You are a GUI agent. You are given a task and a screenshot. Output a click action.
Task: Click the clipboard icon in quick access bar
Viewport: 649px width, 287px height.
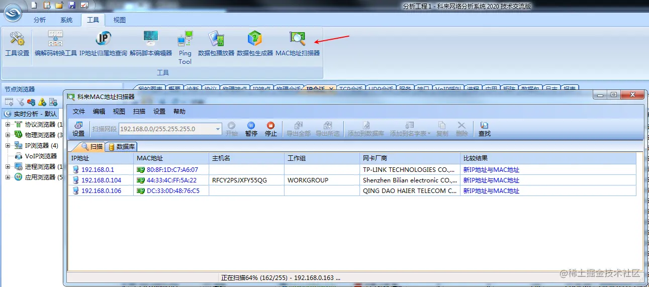[47, 6]
